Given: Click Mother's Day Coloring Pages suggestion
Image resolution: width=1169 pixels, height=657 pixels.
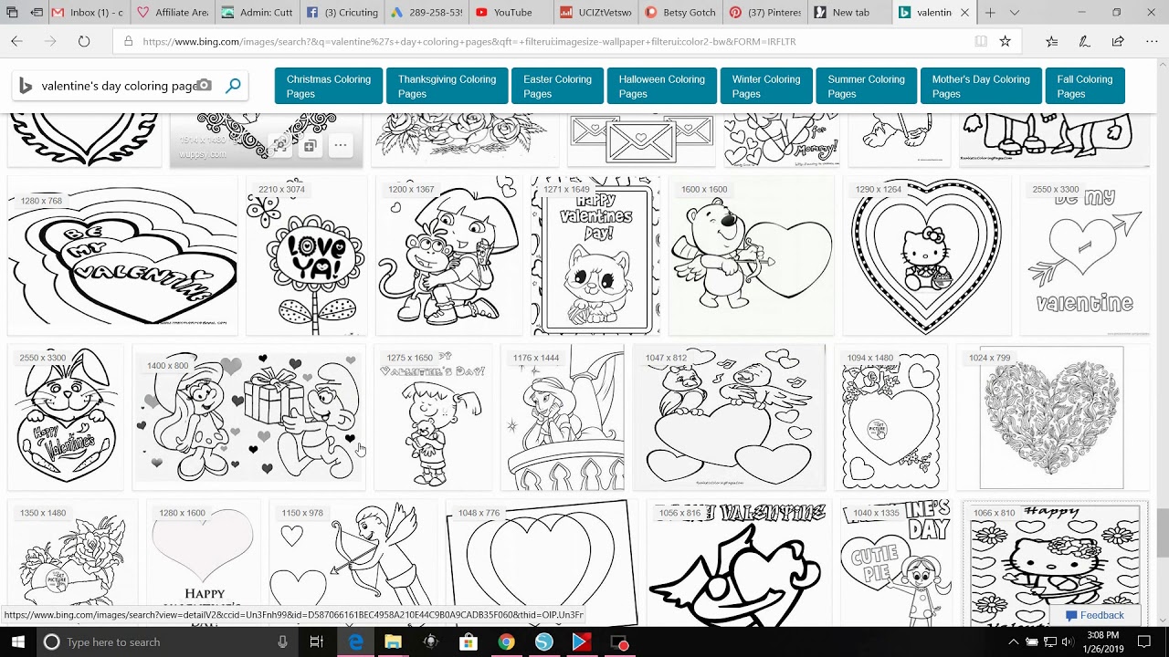Looking at the screenshot, I should click(x=980, y=87).
